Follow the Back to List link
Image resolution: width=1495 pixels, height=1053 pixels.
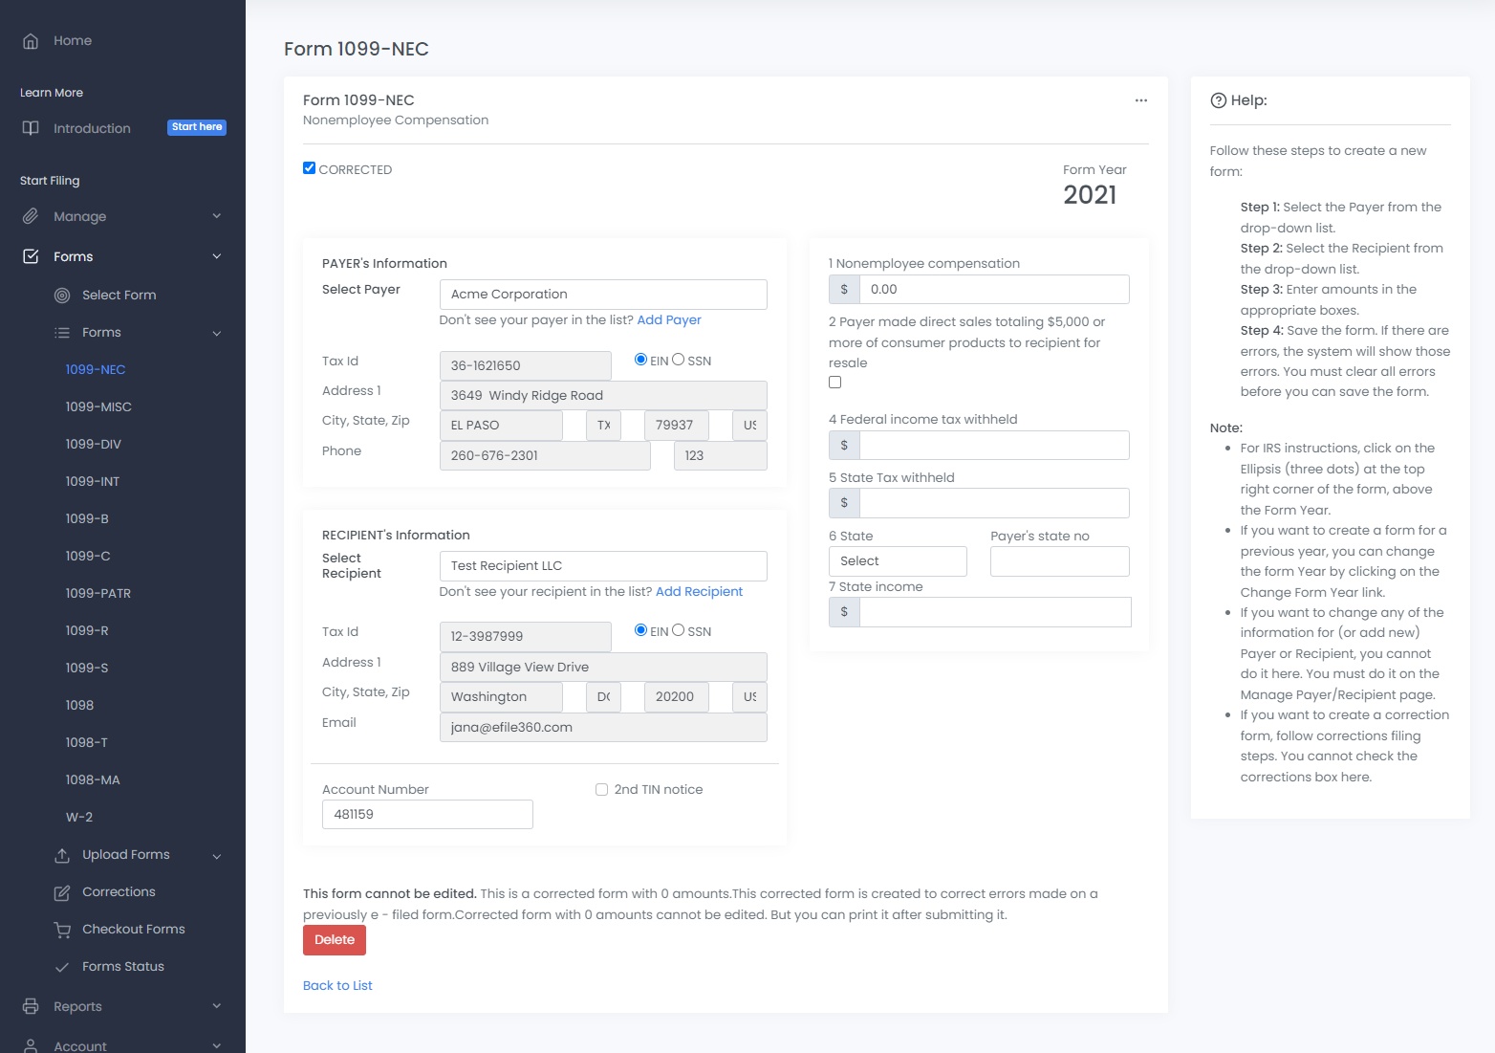click(337, 986)
